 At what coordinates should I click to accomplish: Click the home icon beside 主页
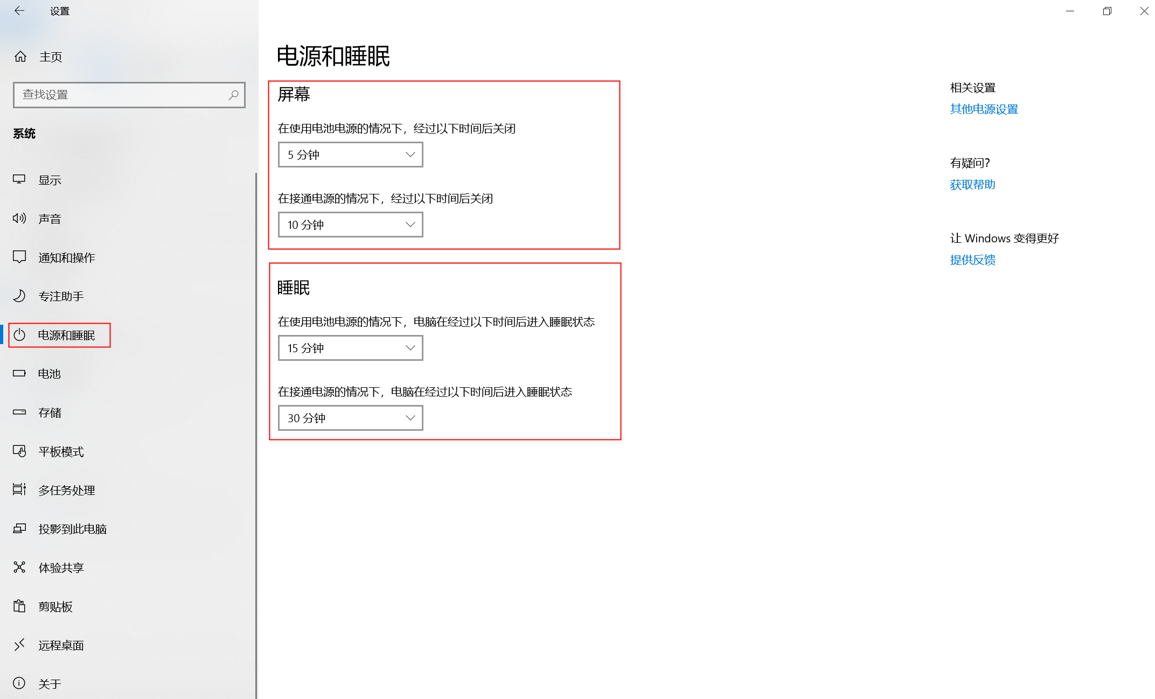pyautogui.click(x=20, y=57)
